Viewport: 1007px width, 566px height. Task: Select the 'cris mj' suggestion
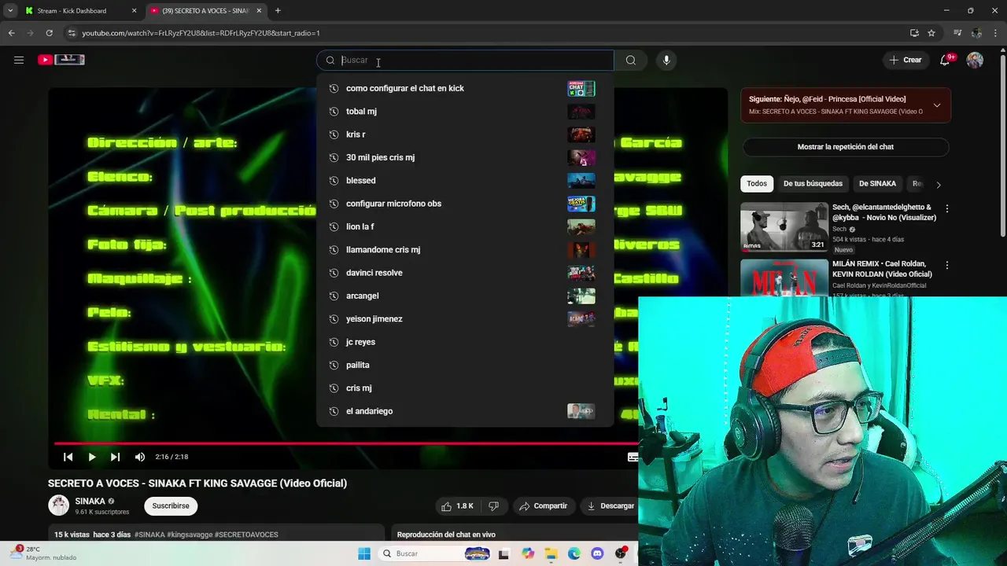(465, 388)
